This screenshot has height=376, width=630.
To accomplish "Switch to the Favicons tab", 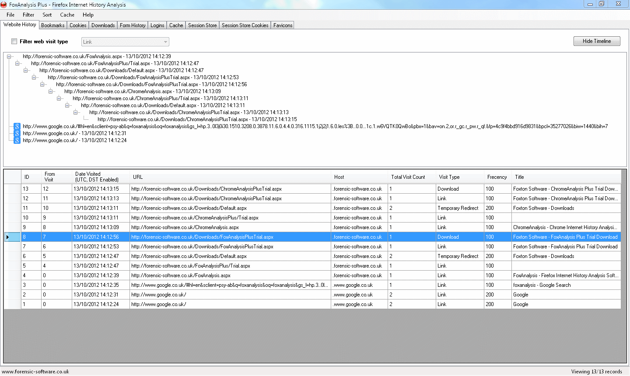I will pos(283,25).
